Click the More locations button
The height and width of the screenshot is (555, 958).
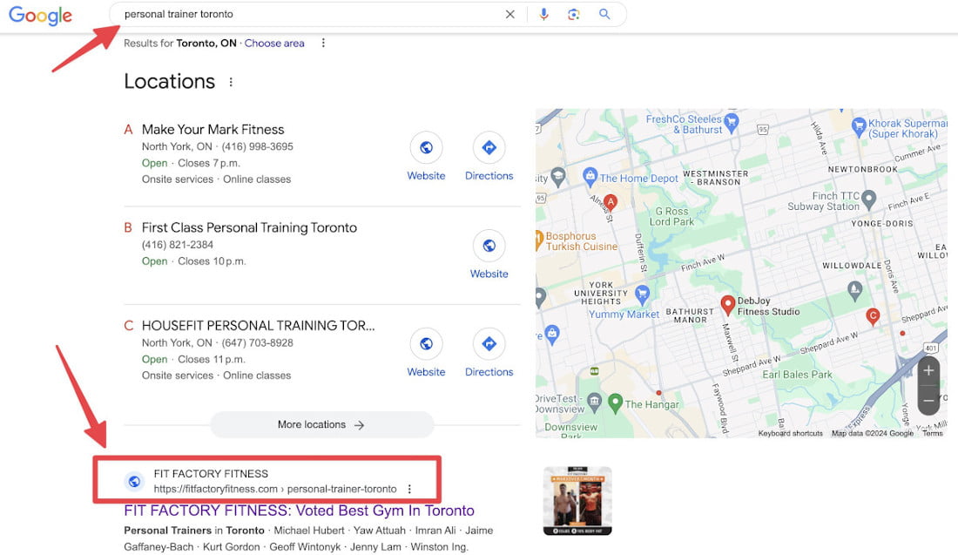point(321,423)
